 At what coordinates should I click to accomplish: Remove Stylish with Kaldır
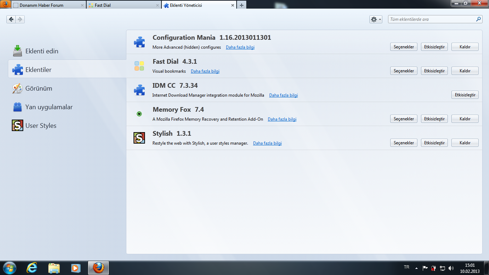465,143
